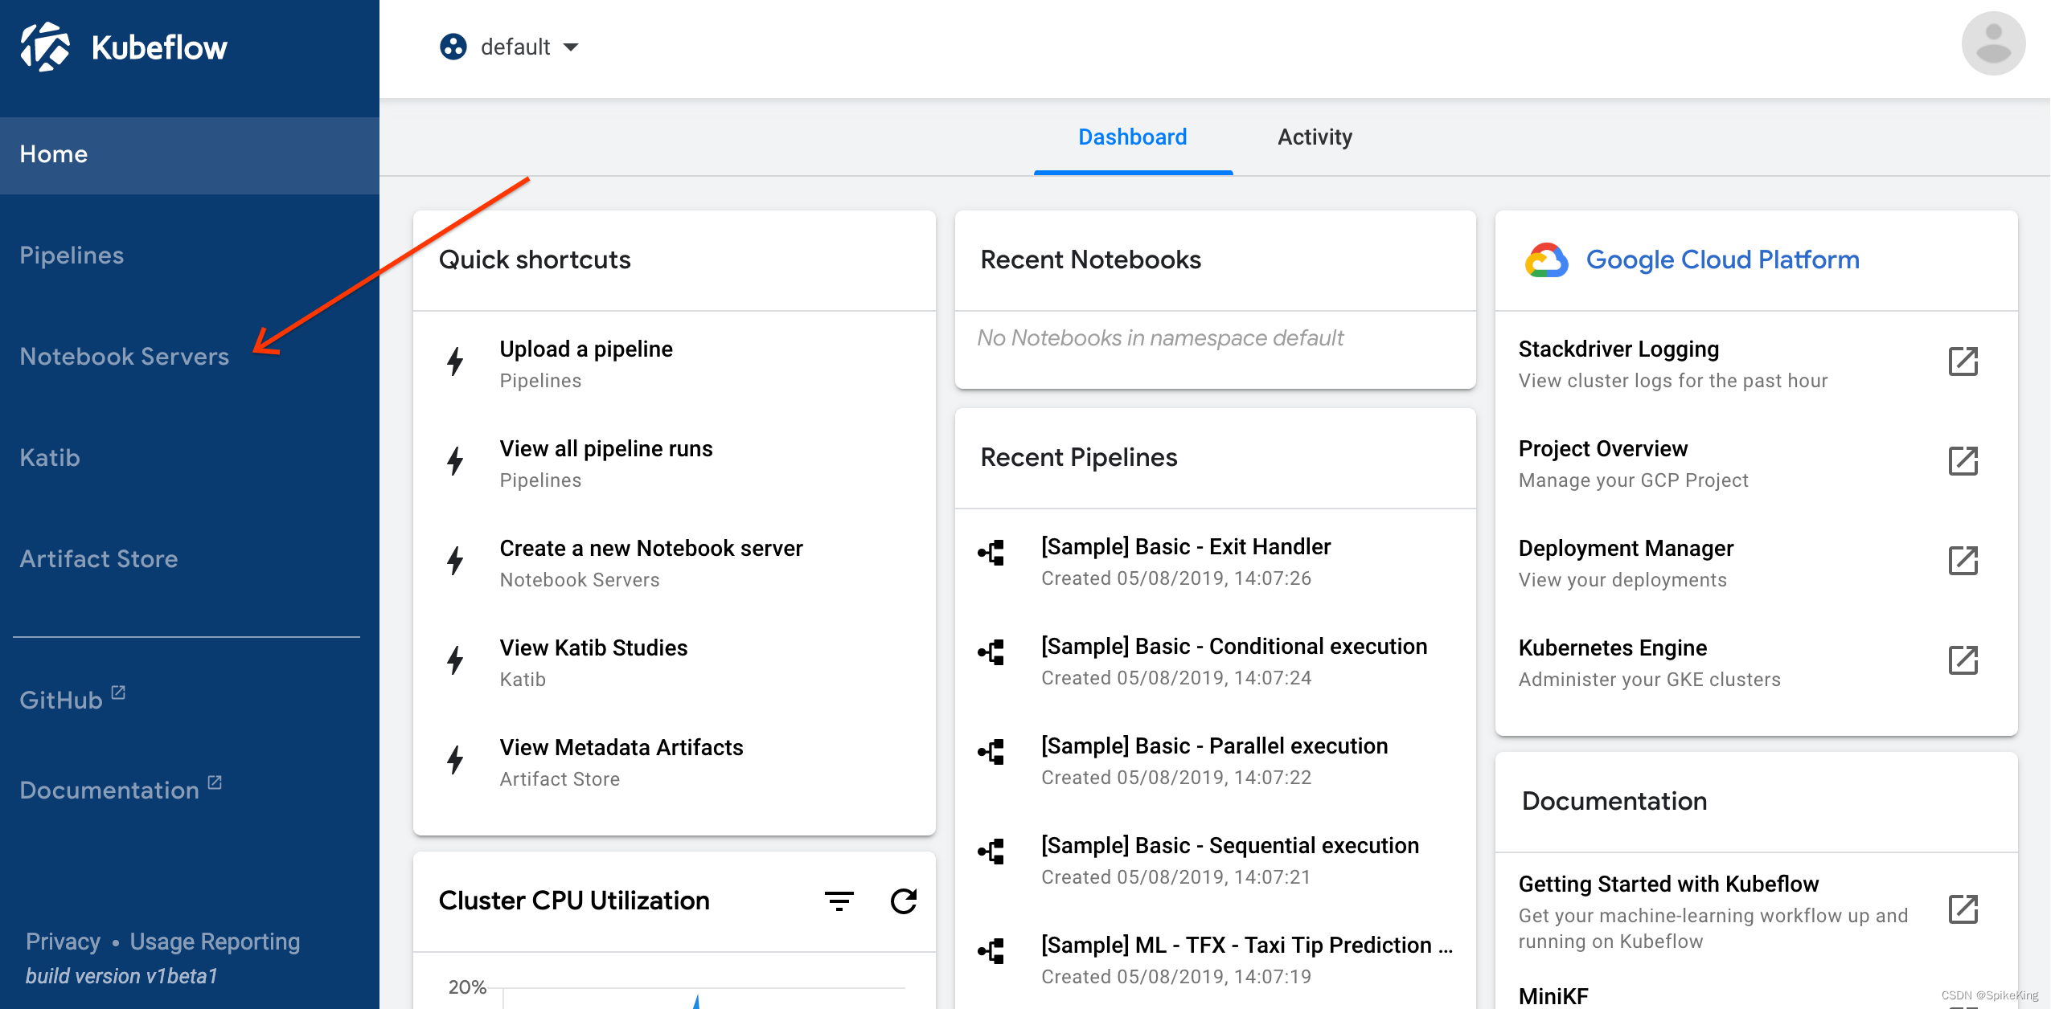Click 'build version v1beta1' text
Image resolution: width=2051 pixels, height=1009 pixels.
coord(121,976)
